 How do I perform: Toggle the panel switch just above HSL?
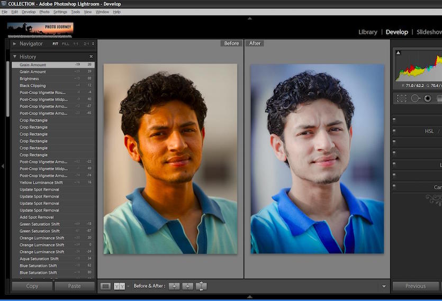[x=394, y=120]
